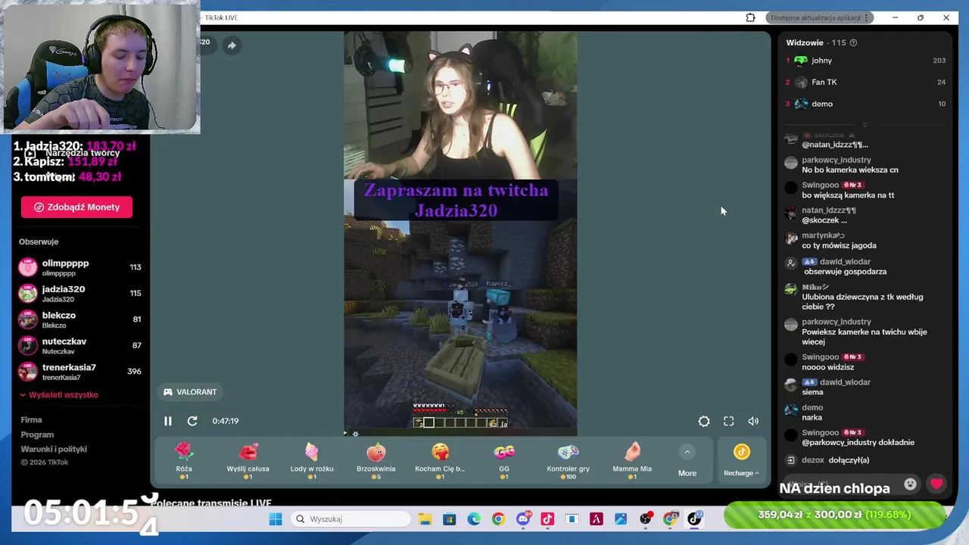Open nuteczkav live channel in sidebar

coord(79,345)
